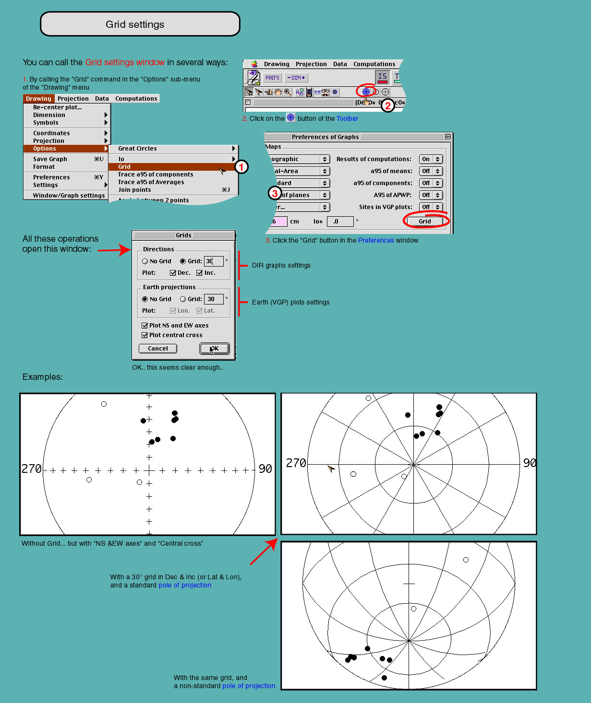Select the plain arrow pointer tool
Screen dimensions: 591x703
259,92
